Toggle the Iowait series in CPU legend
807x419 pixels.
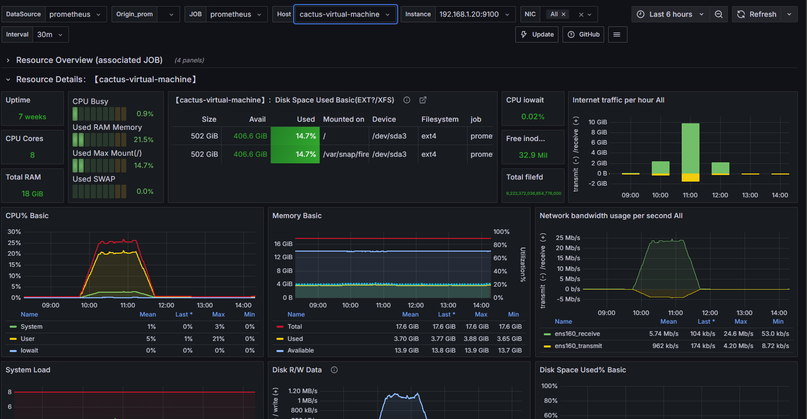tap(29, 351)
